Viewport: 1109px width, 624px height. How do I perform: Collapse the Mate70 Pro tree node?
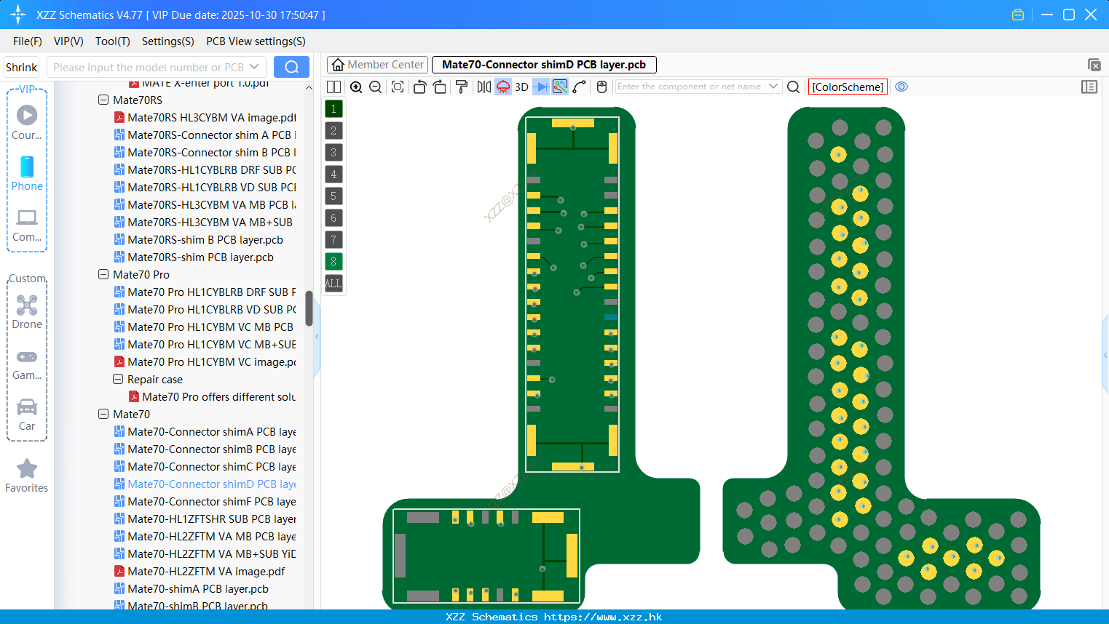pos(103,275)
